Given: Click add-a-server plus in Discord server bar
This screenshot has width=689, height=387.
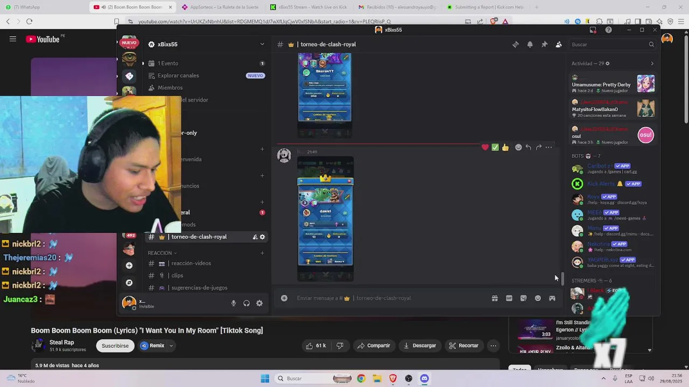Looking at the screenshot, I should (x=129, y=266).
